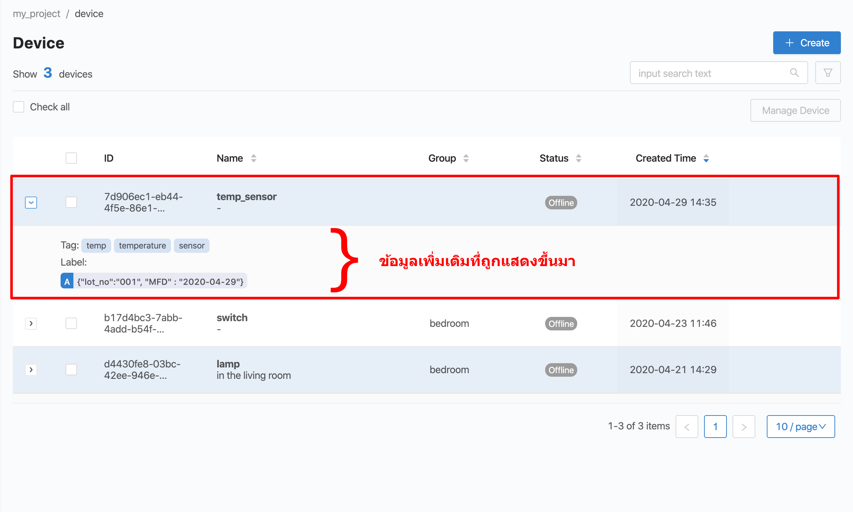Sort devices by Status column arrows
The image size is (853, 512).
[x=578, y=158]
